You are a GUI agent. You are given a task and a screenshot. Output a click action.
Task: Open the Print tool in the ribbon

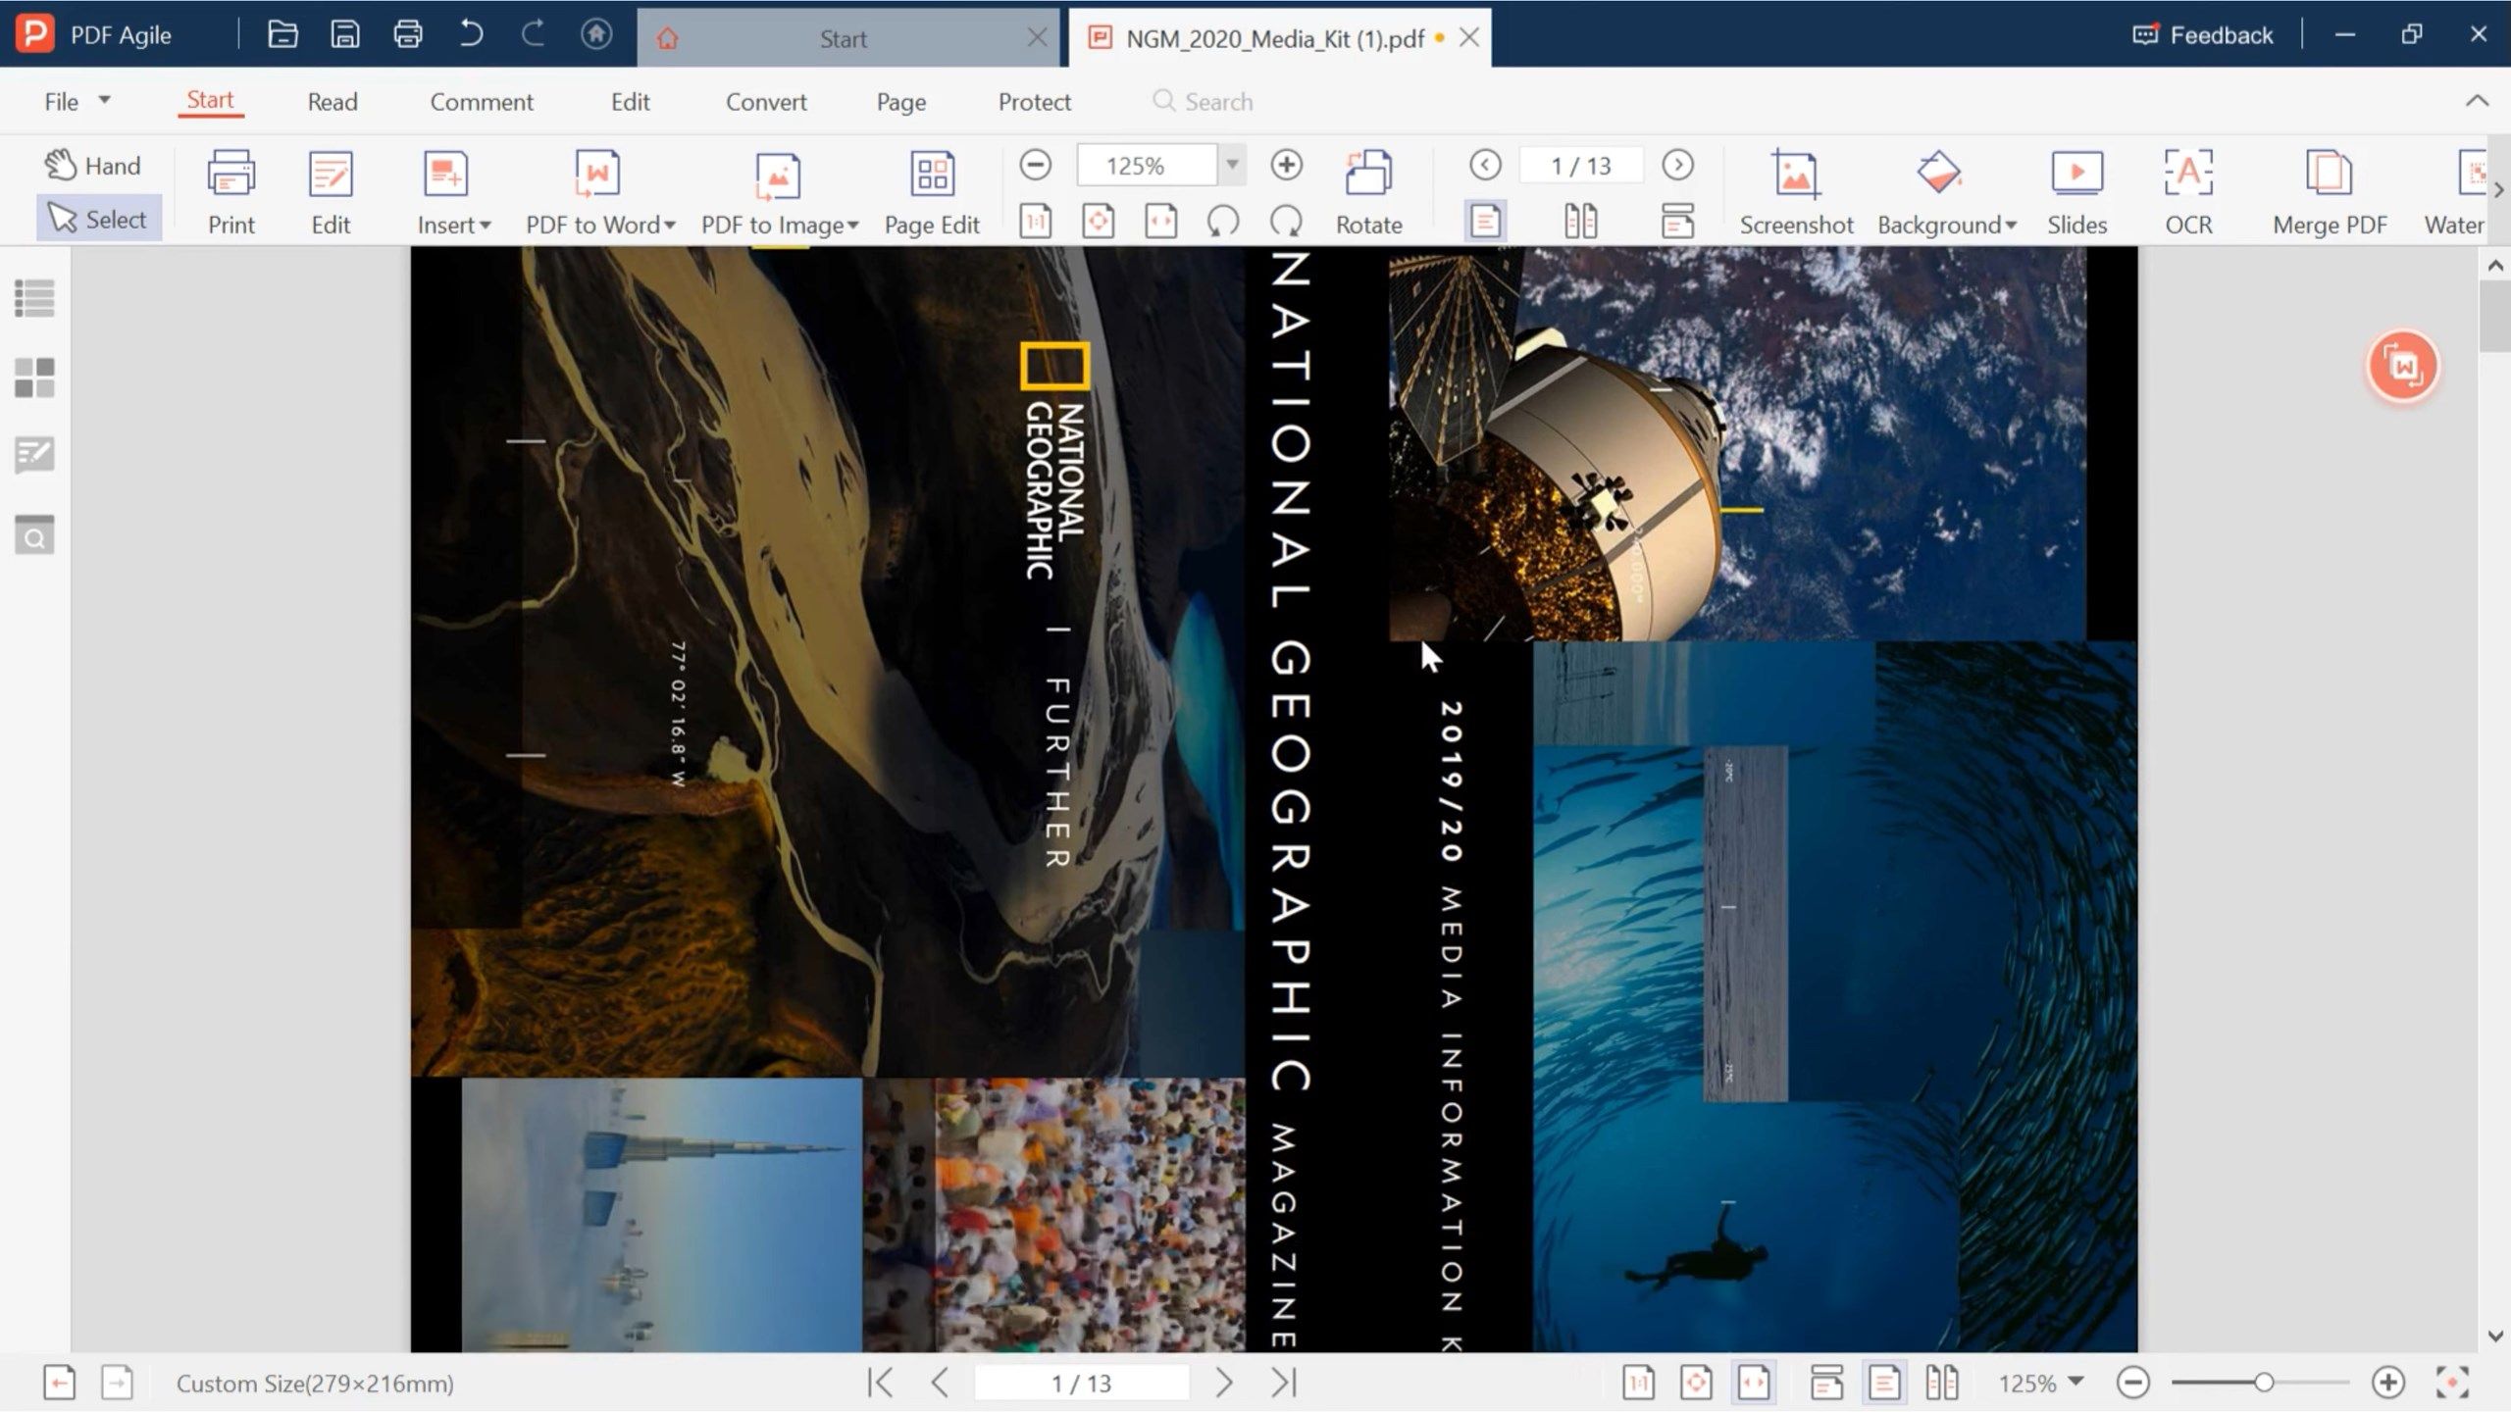pyautogui.click(x=231, y=192)
